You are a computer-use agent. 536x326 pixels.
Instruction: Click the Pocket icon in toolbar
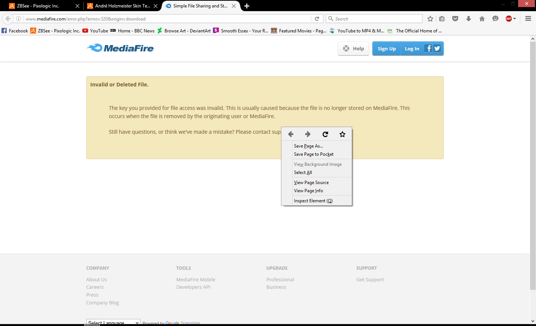click(455, 19)
